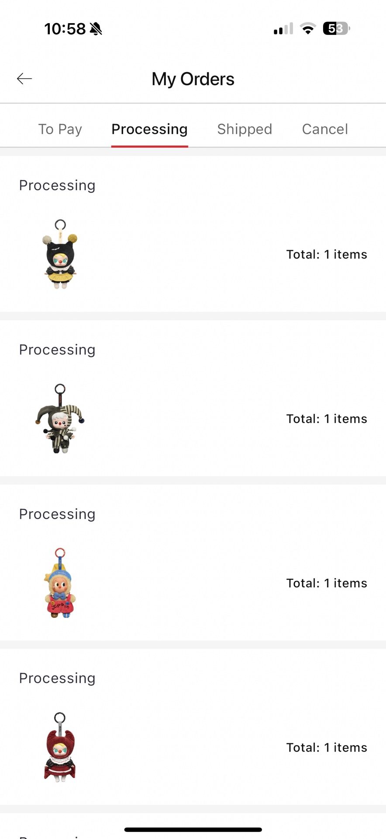The height and width of the screenshot is (839, 386).
Task: Tap the third order's Total 1 items text
Action: [327, 583]
